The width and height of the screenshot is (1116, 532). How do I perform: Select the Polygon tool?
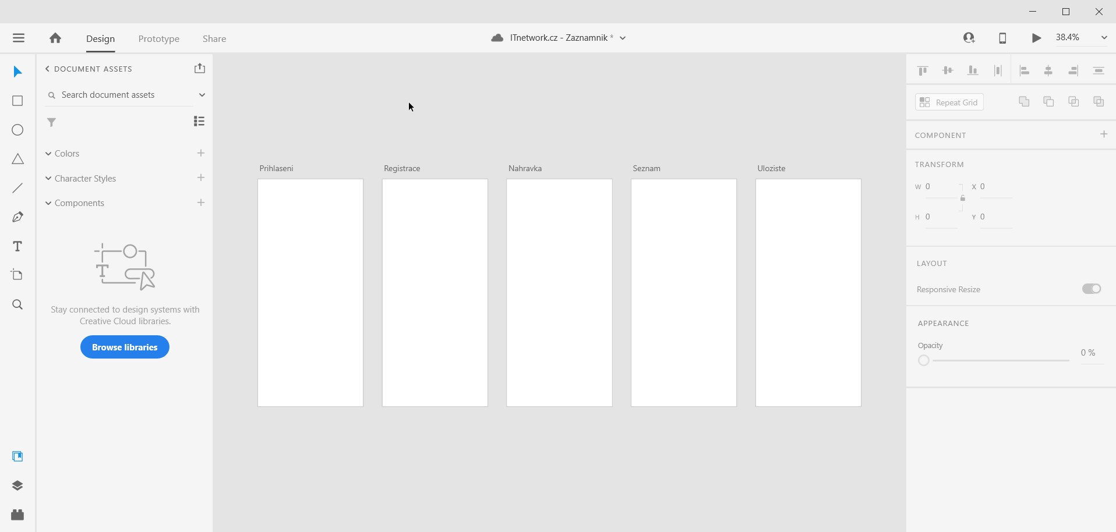click(17, 159)
